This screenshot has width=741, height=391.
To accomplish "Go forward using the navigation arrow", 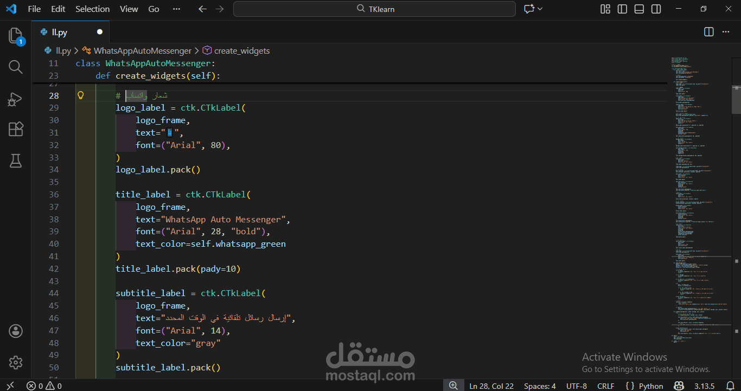I will click(220, 9).
